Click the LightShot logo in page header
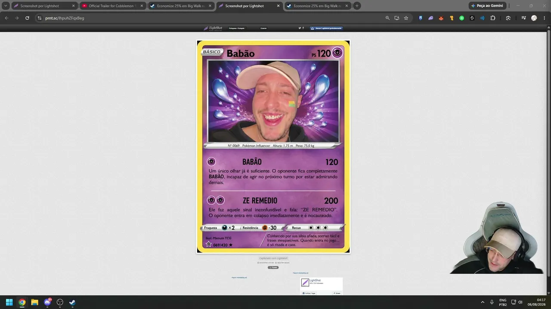 click(x=213, y=28)
